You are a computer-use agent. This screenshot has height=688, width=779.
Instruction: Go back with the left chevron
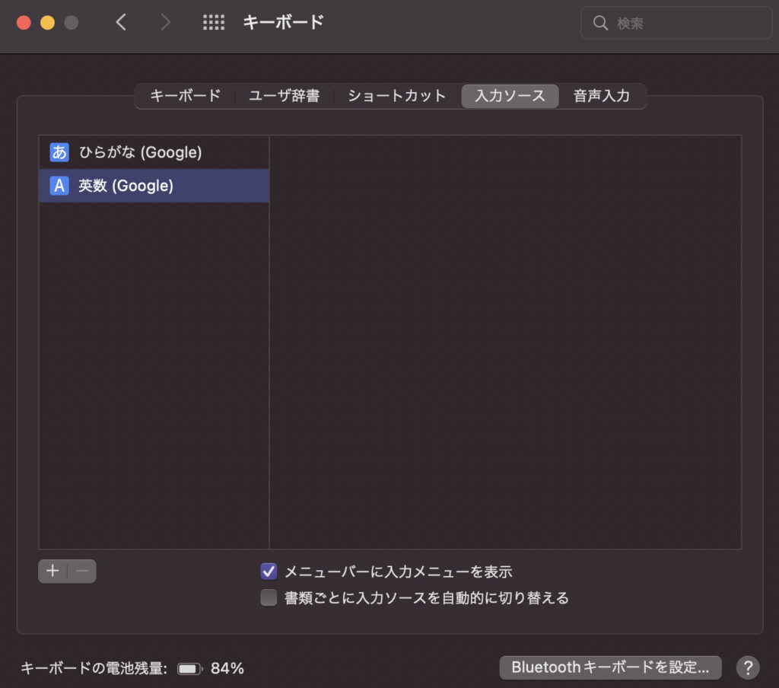pyautogui.click(x=121, y=22)
